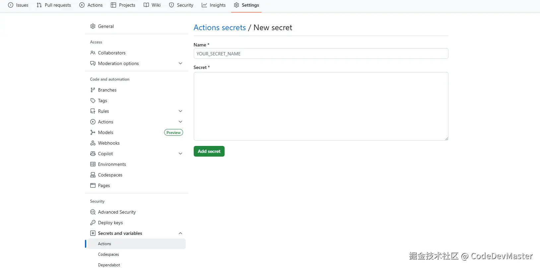Click the Environments icon in sidebar
Screen dimensions: 540x268
pos(93,164)
